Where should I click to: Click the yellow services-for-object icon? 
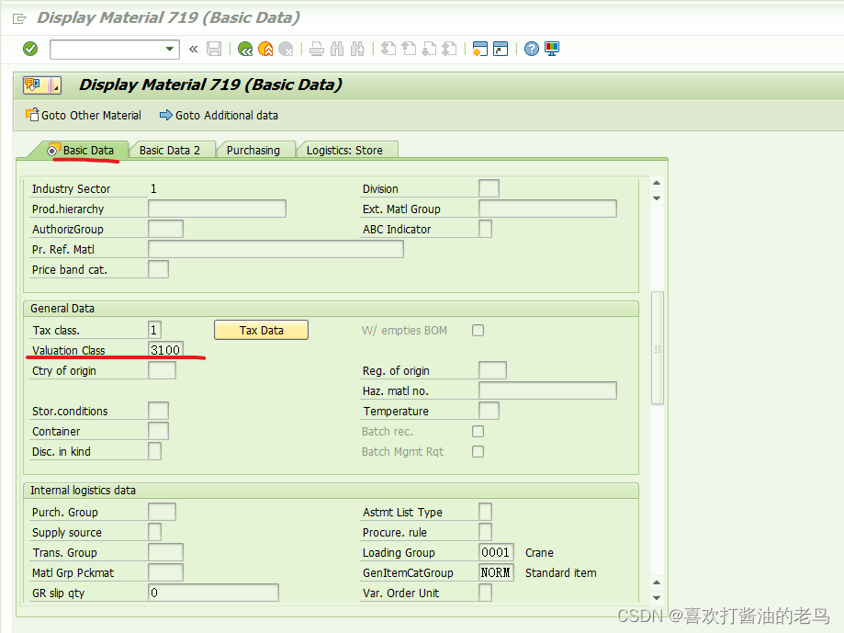tap(35, 85)
